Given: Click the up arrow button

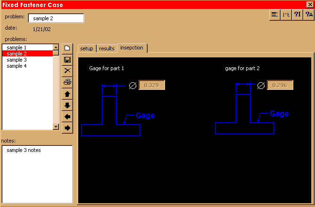Looking at the screenshot, I should [x=67, y=94].
